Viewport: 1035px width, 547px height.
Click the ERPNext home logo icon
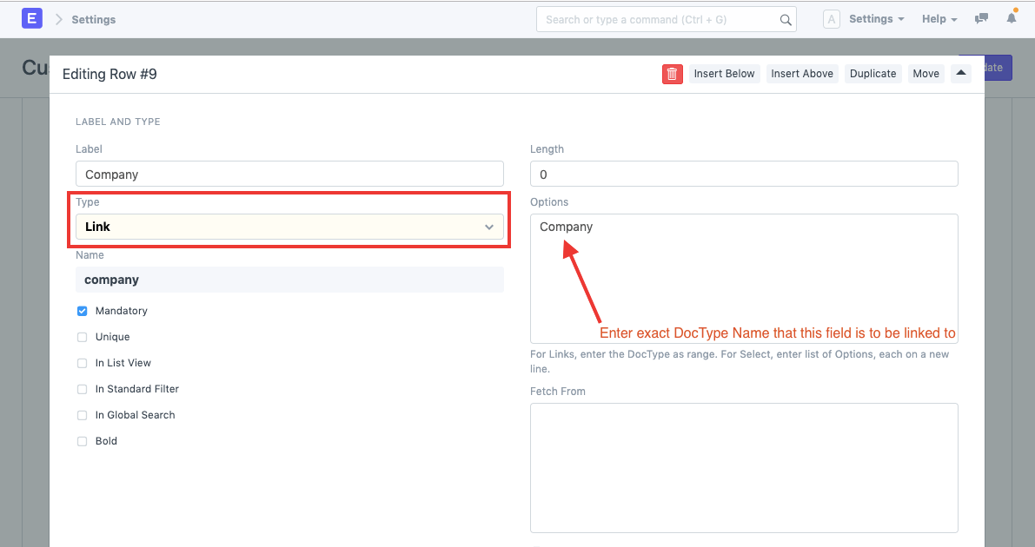tap(32, 18)
